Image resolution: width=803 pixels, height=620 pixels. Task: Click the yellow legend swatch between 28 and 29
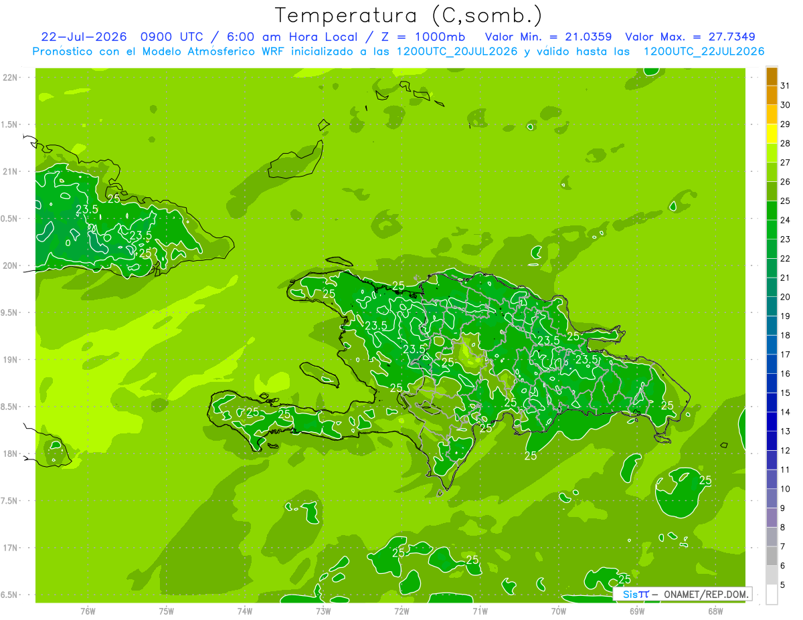(x=772, y=134)
